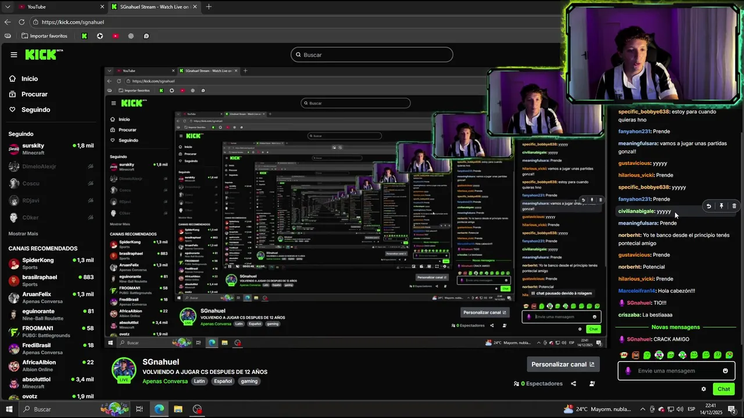Open the YouTube bookmark in favorites bar
744x418 pixels.
[115, 36]
